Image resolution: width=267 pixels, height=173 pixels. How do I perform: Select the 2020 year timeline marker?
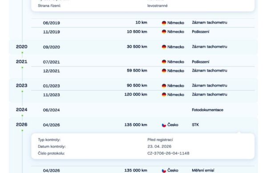(x=22, y=47)
